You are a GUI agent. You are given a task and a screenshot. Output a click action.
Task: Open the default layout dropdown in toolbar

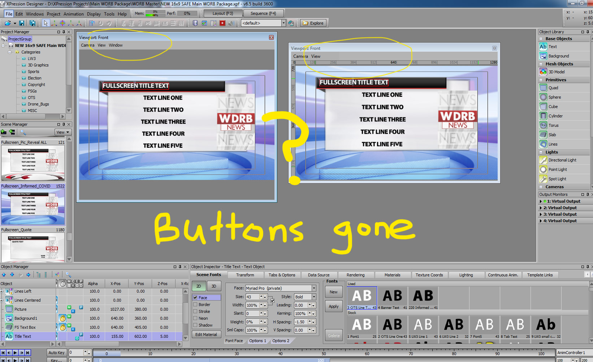[283, 23]
